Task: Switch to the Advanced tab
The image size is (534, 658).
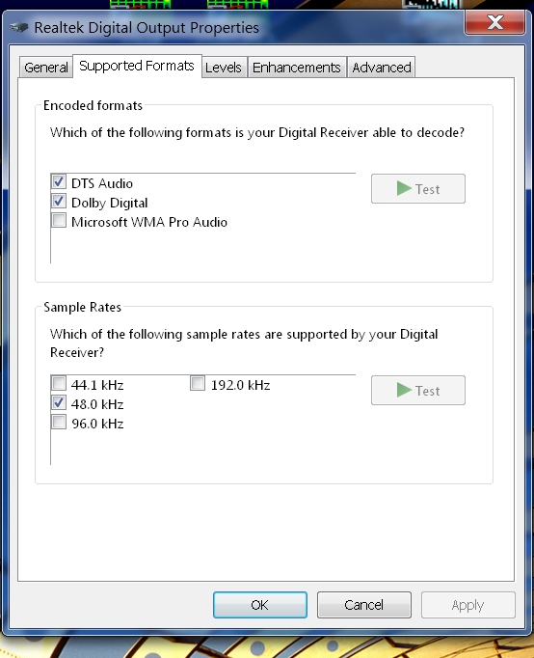Action: tap(382, 68)
